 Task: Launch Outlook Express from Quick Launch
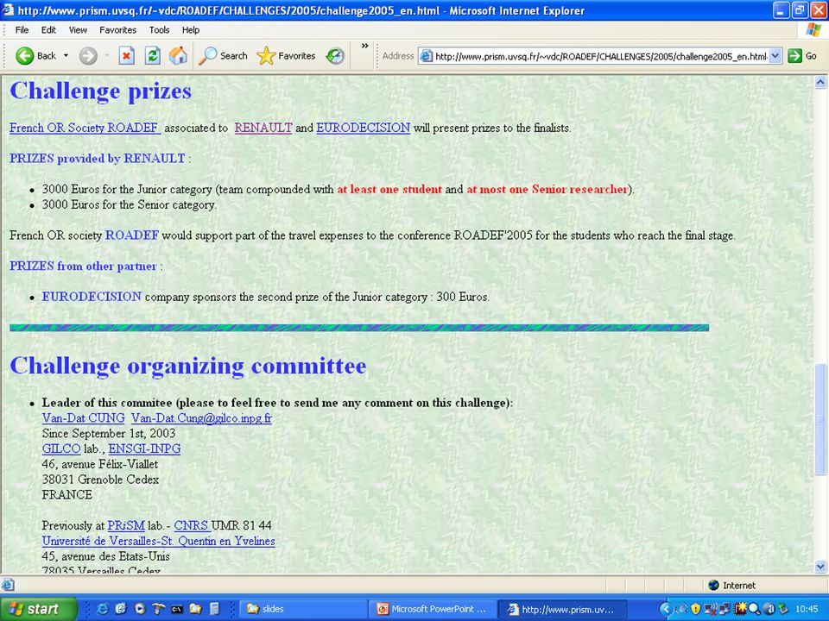pos(121,609)
